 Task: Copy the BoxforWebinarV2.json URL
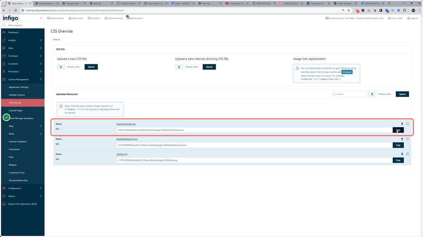pos(398,145)
